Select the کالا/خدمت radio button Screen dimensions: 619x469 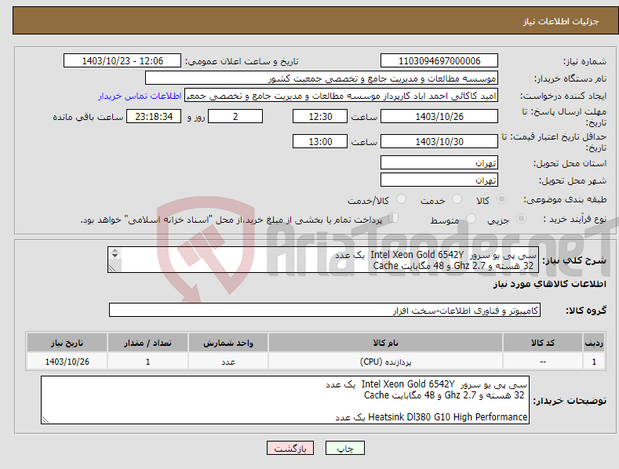click(x=401, y=199)
